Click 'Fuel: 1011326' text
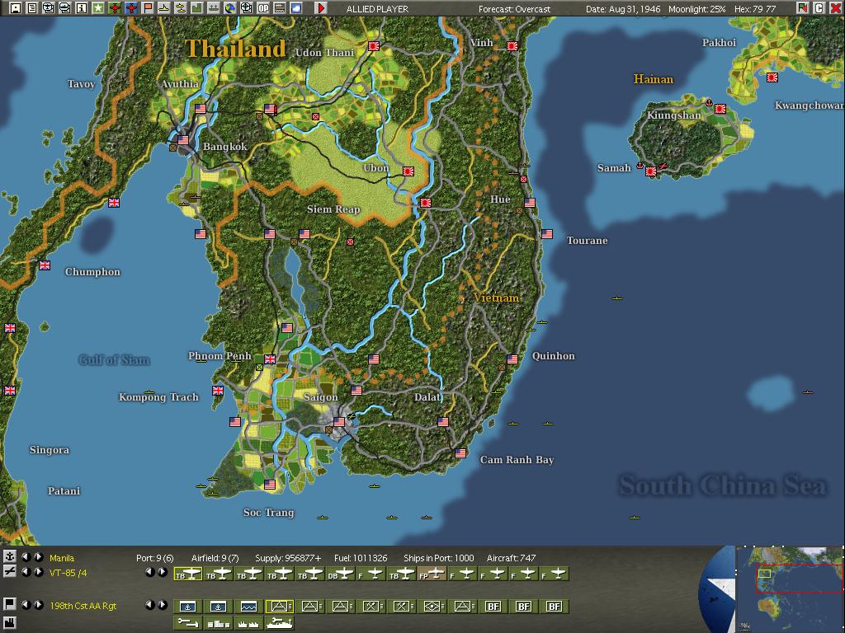 pos(361,558)
